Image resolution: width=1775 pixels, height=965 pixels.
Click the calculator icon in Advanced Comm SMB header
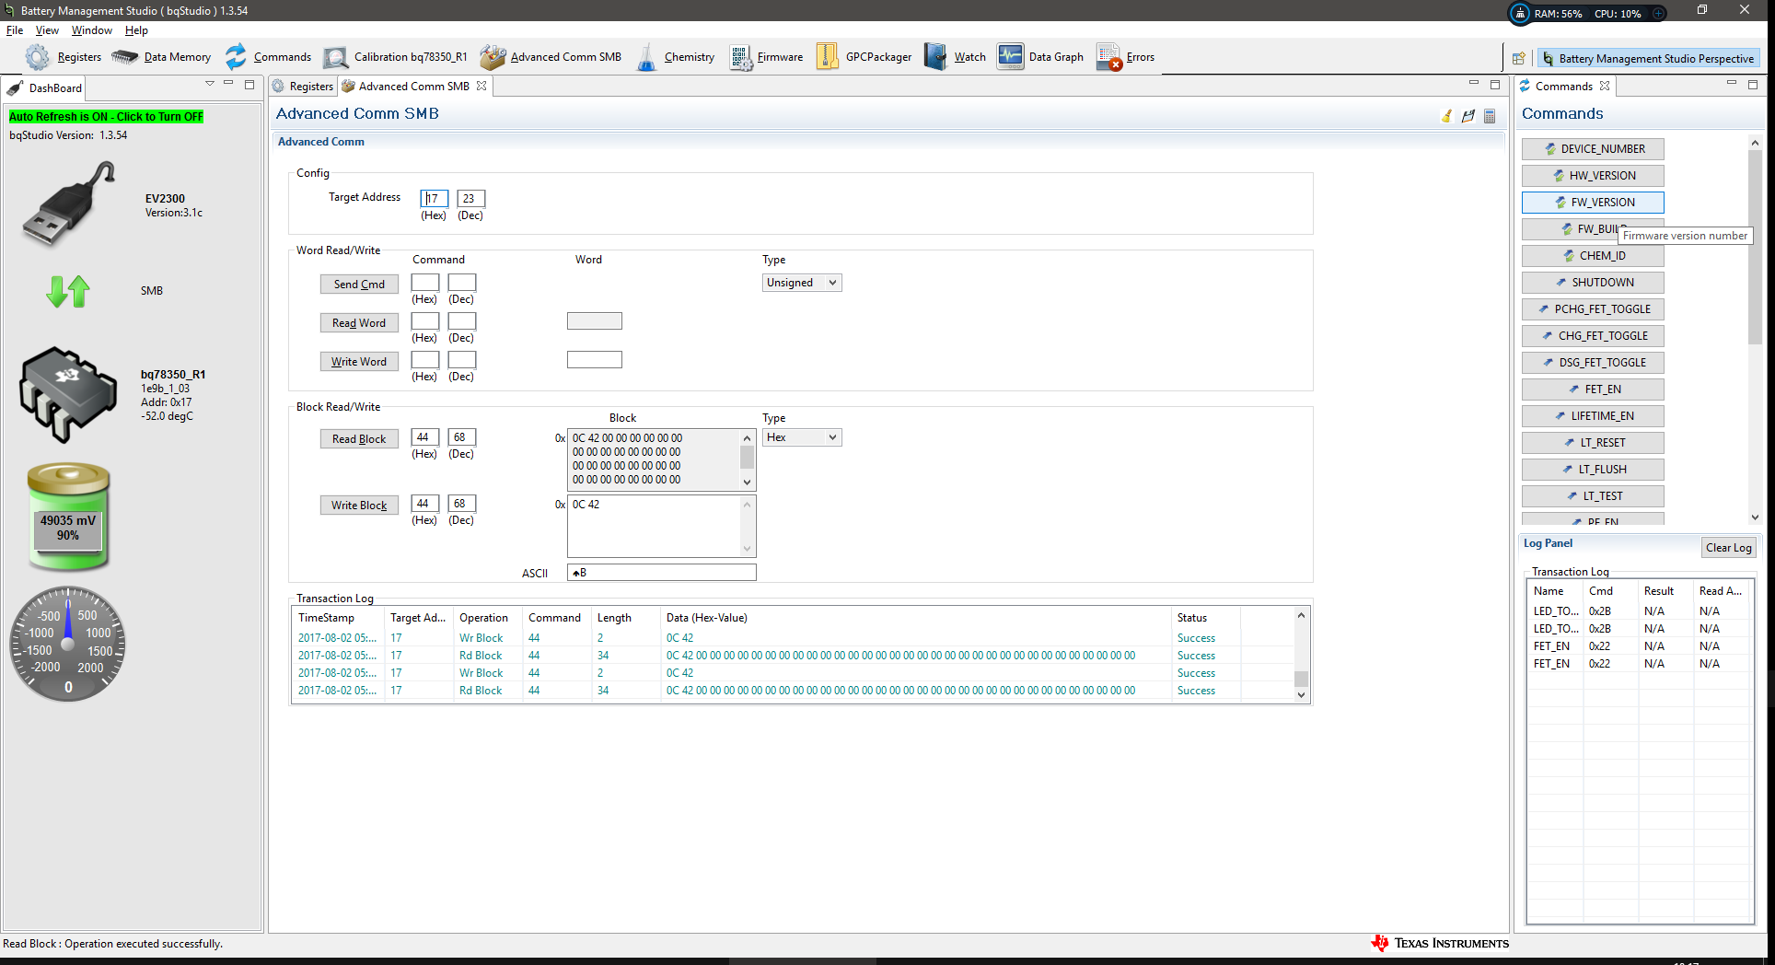(1490, 116)
